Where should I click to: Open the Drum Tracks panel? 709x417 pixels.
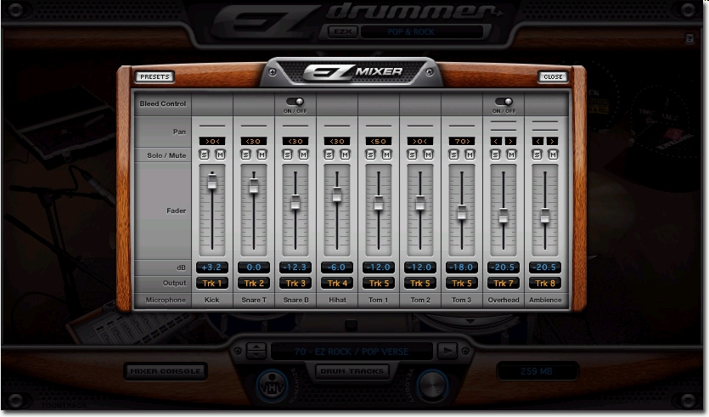352,371
